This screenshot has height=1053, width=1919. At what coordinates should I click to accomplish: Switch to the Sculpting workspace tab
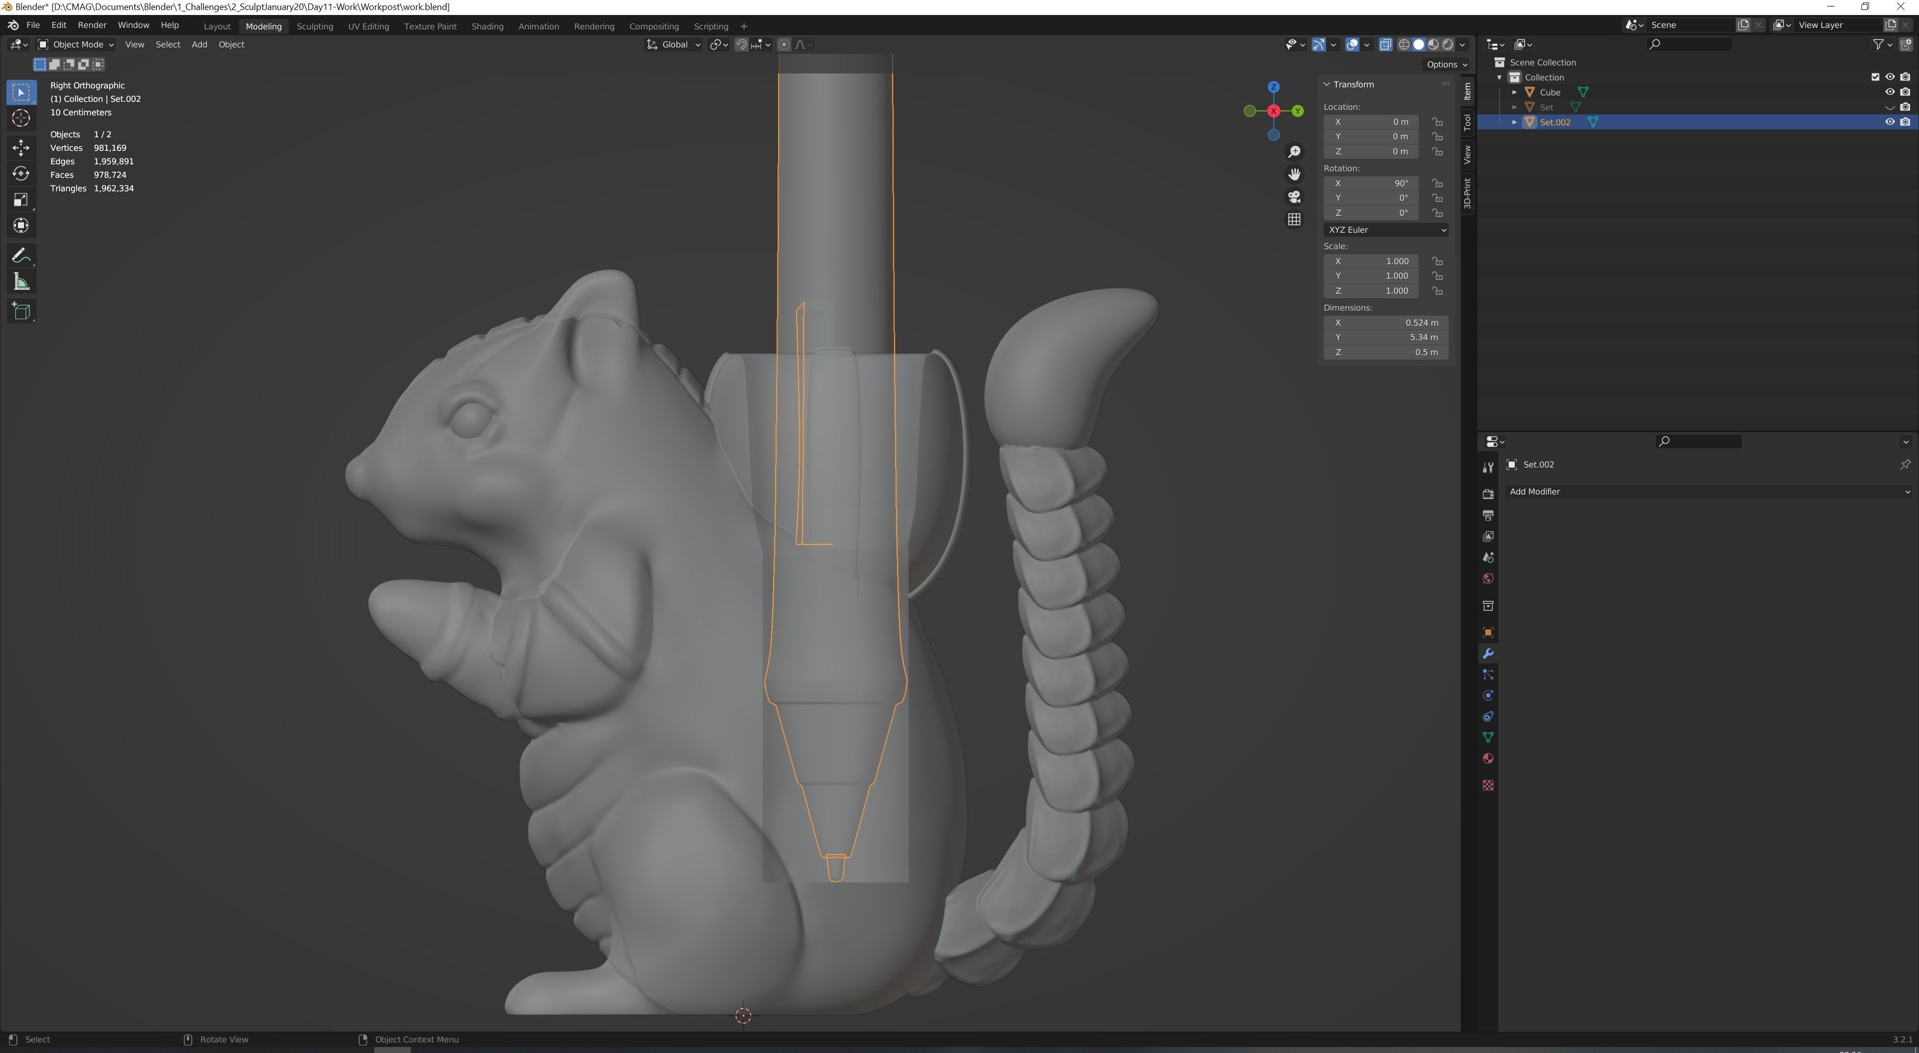pos(314,26)
